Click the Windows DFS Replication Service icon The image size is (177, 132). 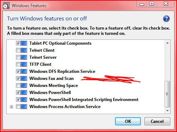pos(24,71)
